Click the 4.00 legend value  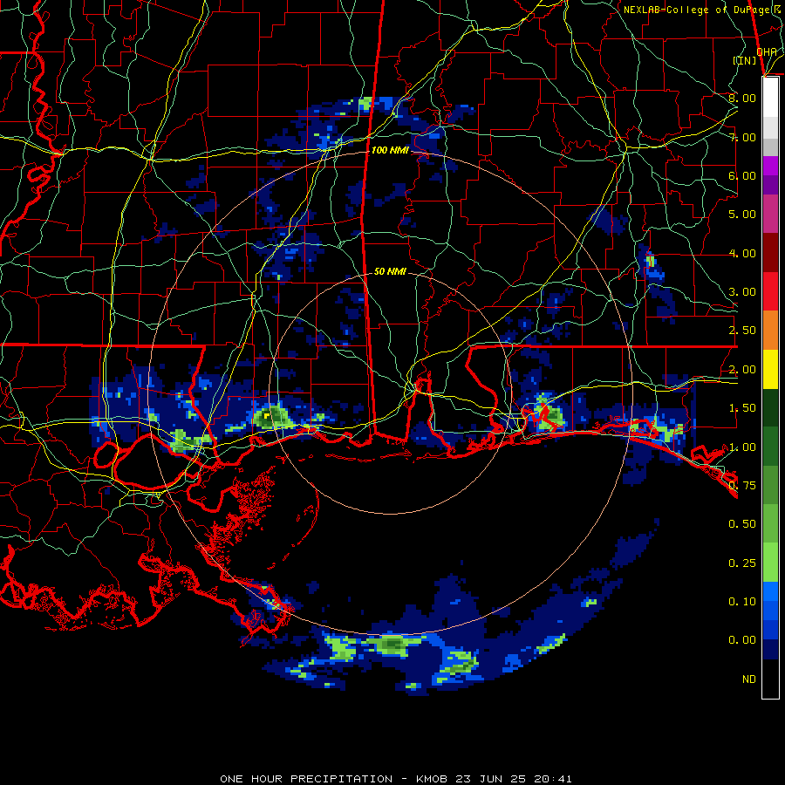pos(742,253)
